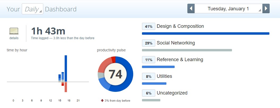Click the tallest blue bar in time by hour
Viewport: 280px width, 108px height.
(66, 69)
